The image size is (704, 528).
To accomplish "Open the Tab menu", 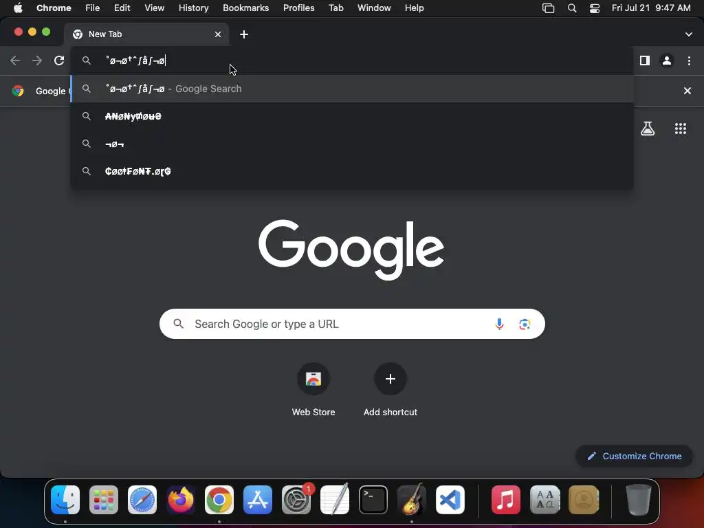I will point(335,8).
